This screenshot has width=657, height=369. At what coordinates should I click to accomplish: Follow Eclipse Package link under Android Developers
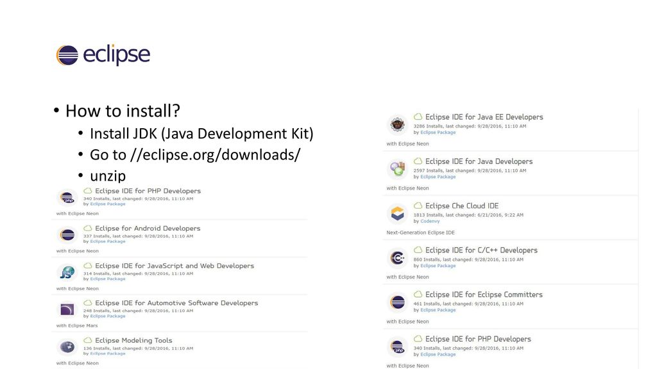[108, 242]
